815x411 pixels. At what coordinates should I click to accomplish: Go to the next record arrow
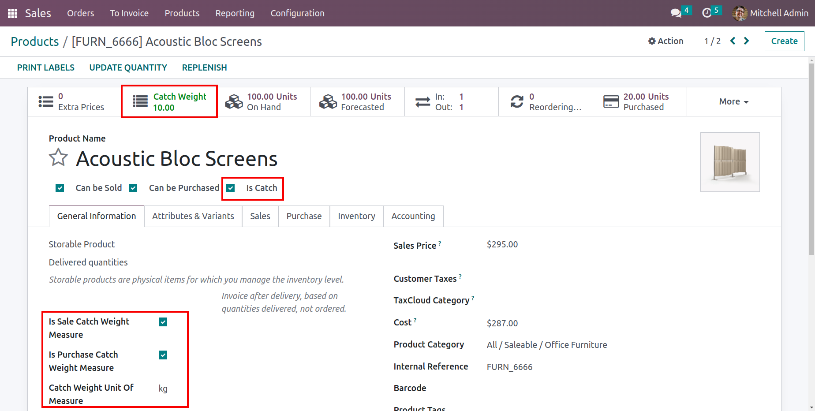pos(747,41)
